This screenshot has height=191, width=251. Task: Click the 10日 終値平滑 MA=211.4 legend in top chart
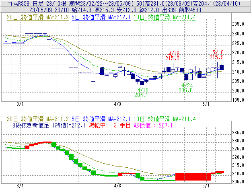point(165,17)
